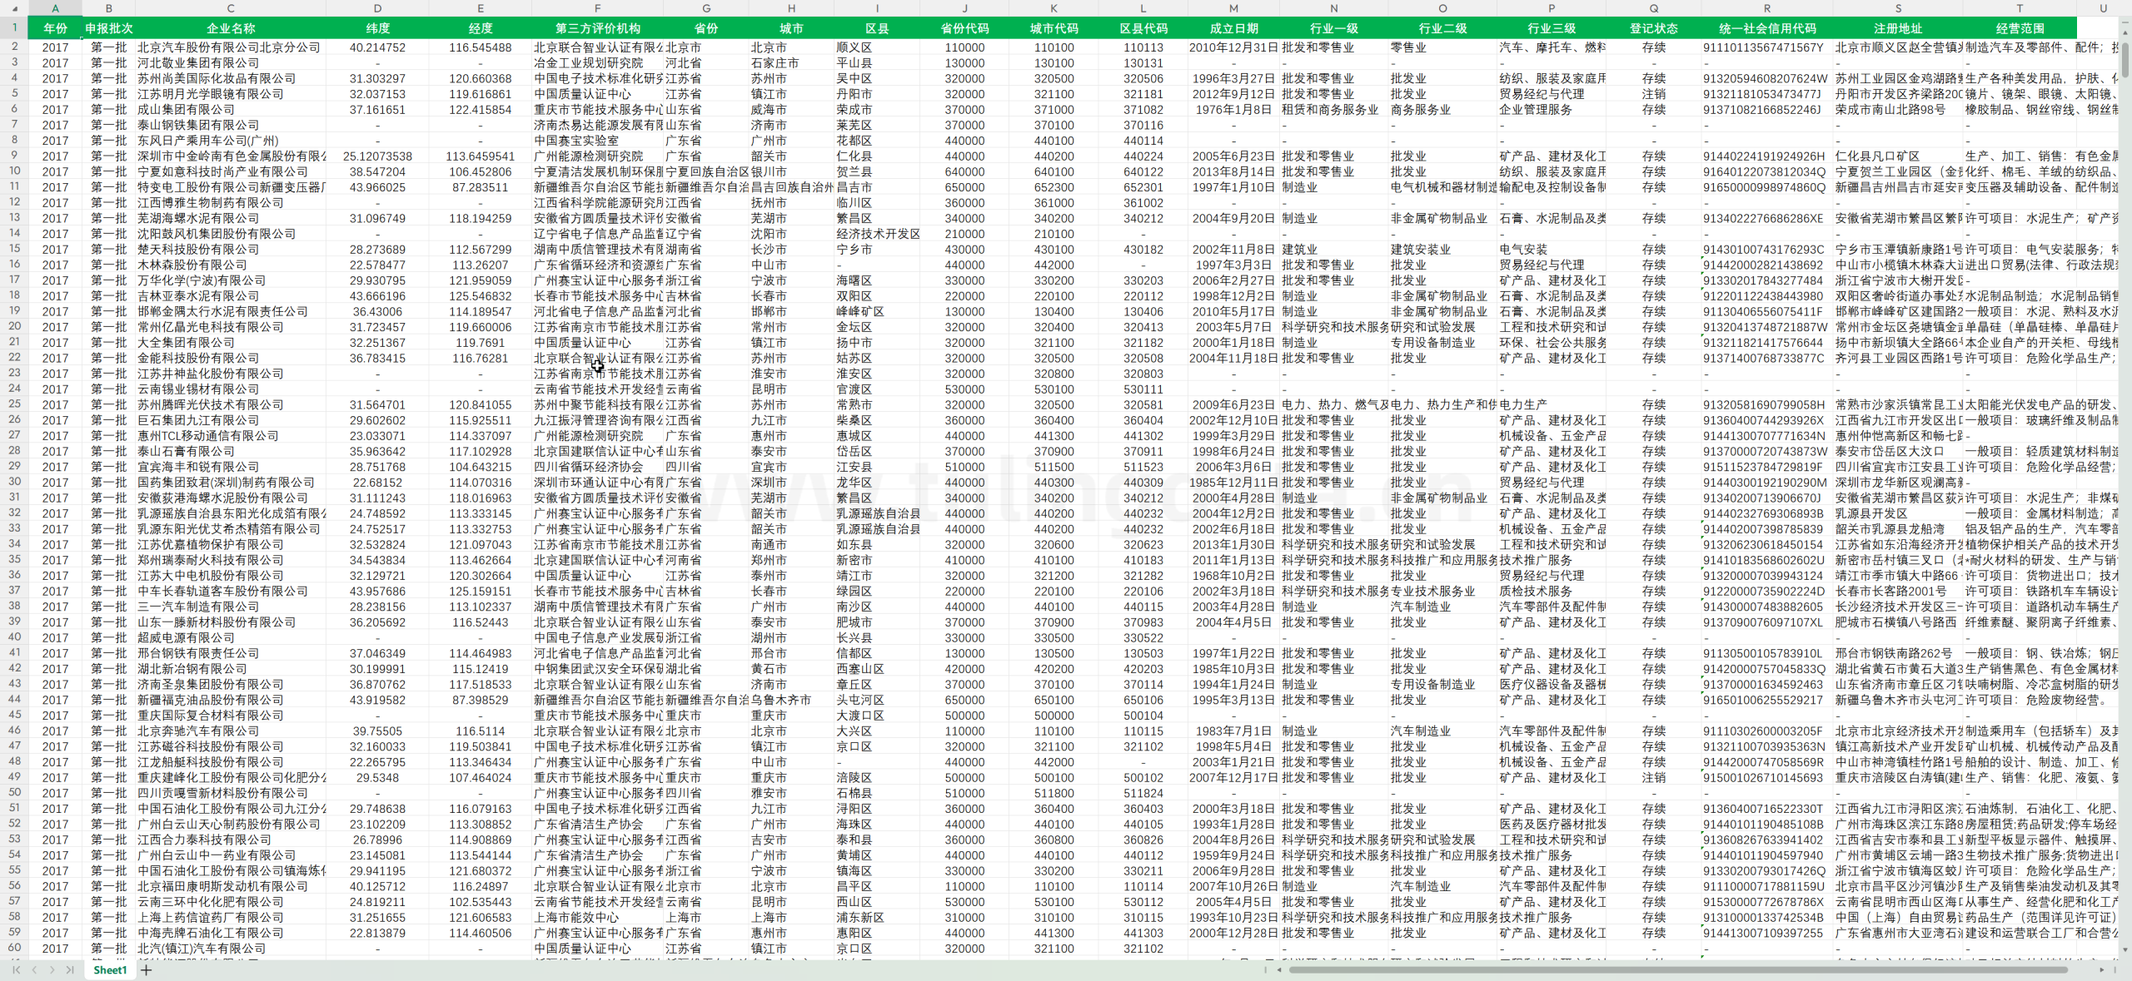Click horizontal scrollbar right arrow
2132x981 pixels.
pyautogui.click(x=2101, y=969)
